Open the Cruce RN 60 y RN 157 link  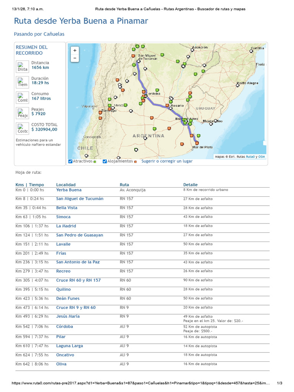click(x=78, y=280)
